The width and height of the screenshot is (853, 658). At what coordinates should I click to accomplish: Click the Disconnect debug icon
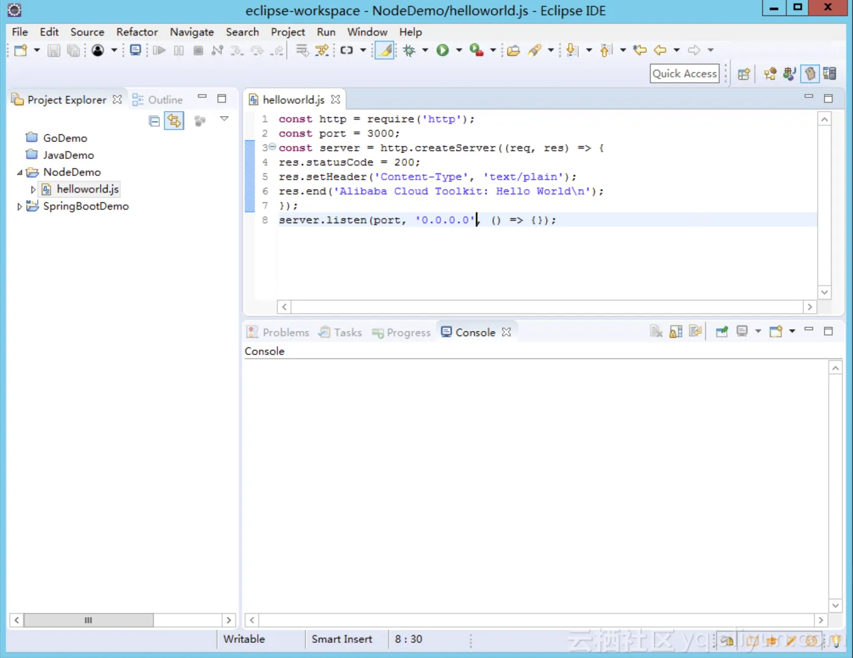218,51
